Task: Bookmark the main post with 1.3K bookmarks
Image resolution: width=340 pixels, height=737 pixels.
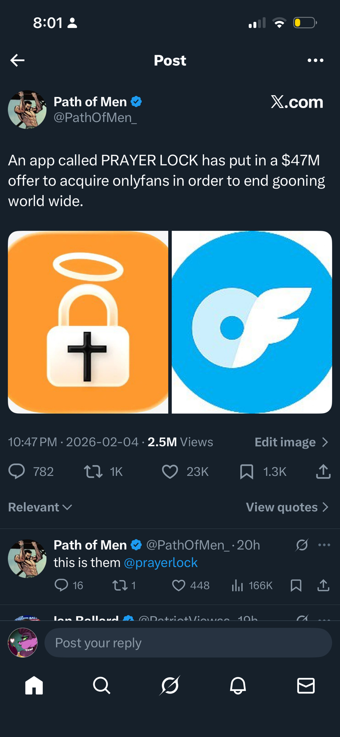Action: (x=247, y=471)
